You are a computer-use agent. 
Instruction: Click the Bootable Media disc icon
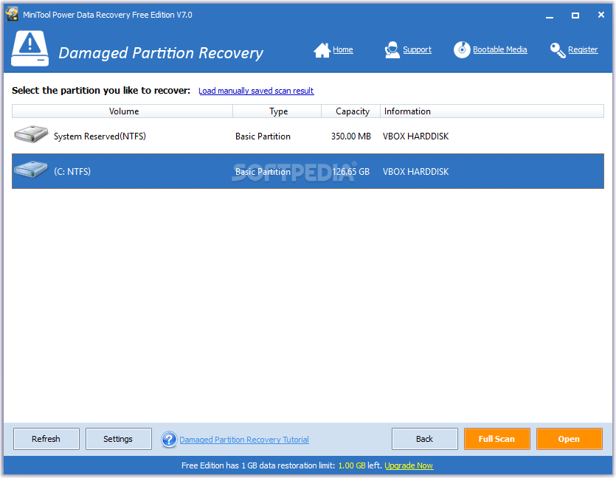[x=462, y=49]
